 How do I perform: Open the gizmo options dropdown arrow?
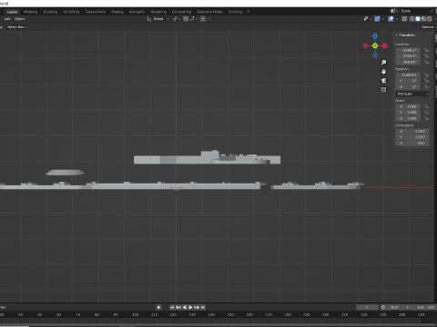383,19
